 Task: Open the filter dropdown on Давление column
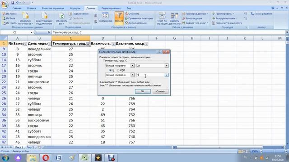146,44
